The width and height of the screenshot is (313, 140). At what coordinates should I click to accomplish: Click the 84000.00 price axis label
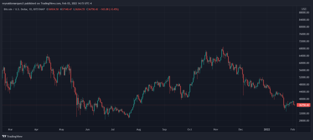coord(304,20)
